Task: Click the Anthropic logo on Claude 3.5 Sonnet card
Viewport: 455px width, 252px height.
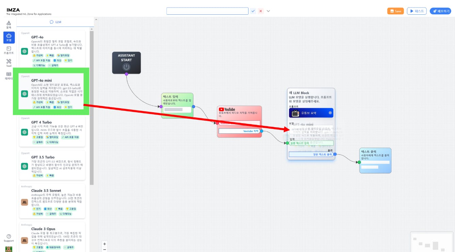Action: tap(25, 202)
